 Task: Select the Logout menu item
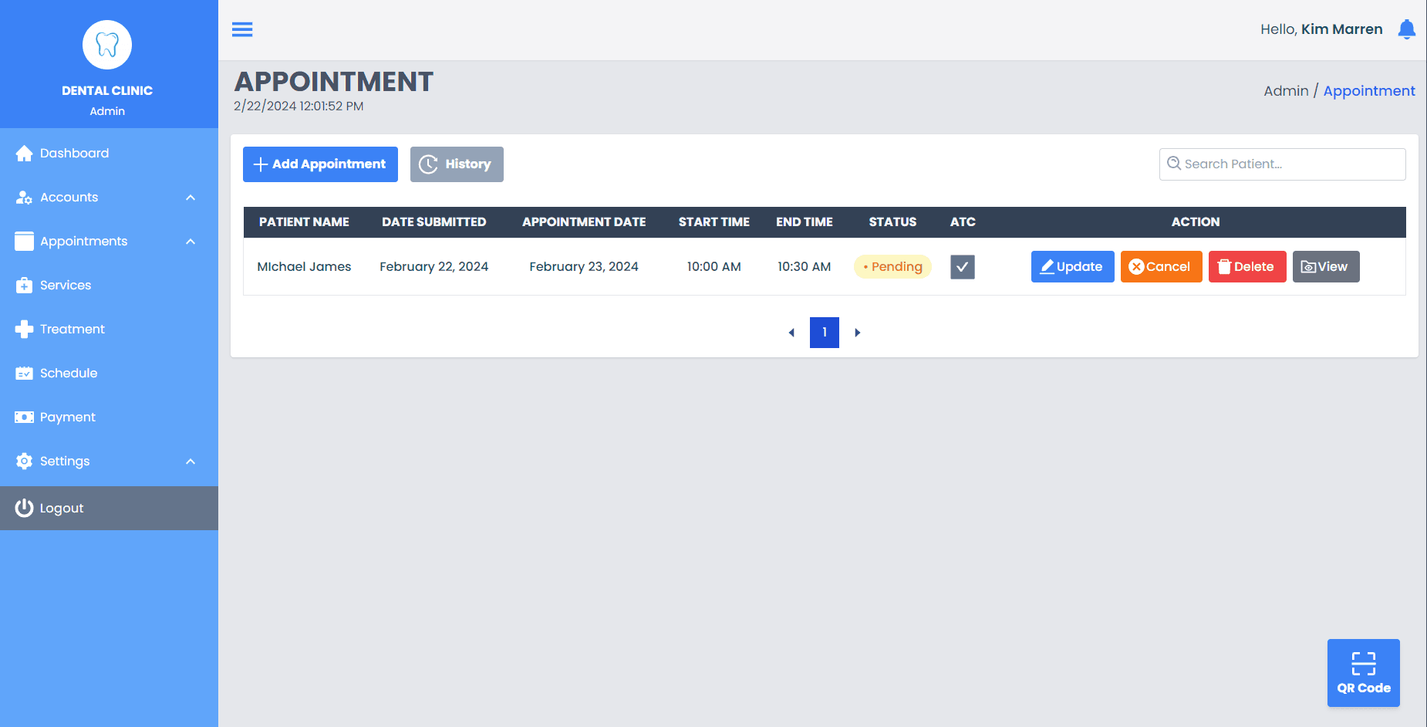(109, 508)
